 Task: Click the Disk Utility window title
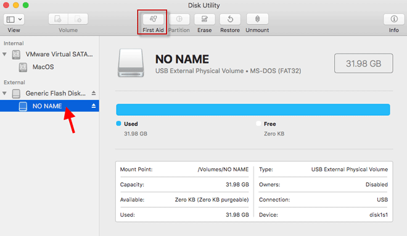click(x=203, y=6)
